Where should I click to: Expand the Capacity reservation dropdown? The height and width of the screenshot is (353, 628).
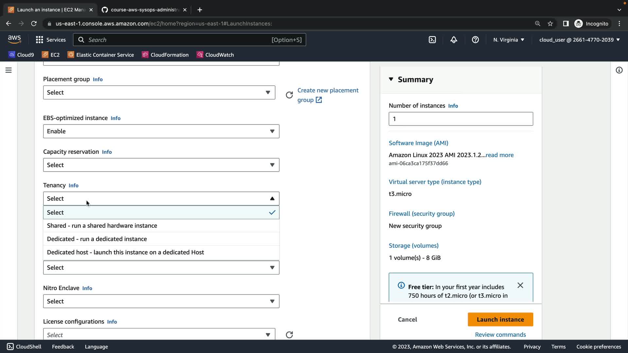161,165
